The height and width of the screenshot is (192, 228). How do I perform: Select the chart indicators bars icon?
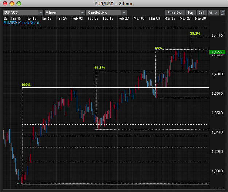(x=211, y=13)
